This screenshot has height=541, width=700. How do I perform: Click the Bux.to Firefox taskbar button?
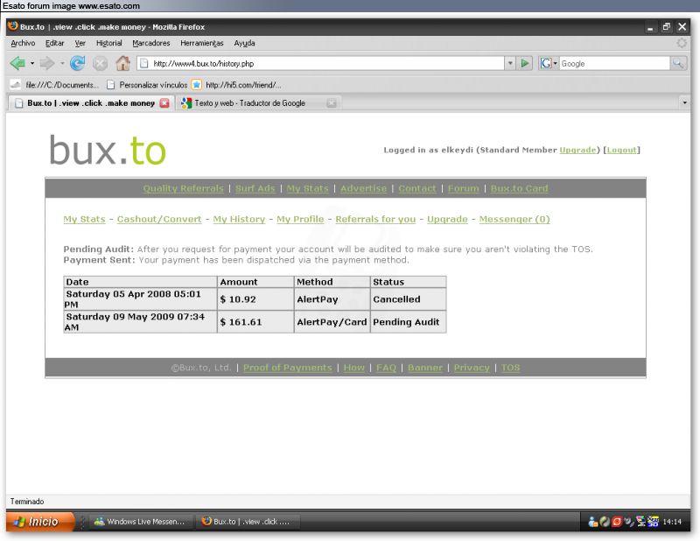click(248, 522)
